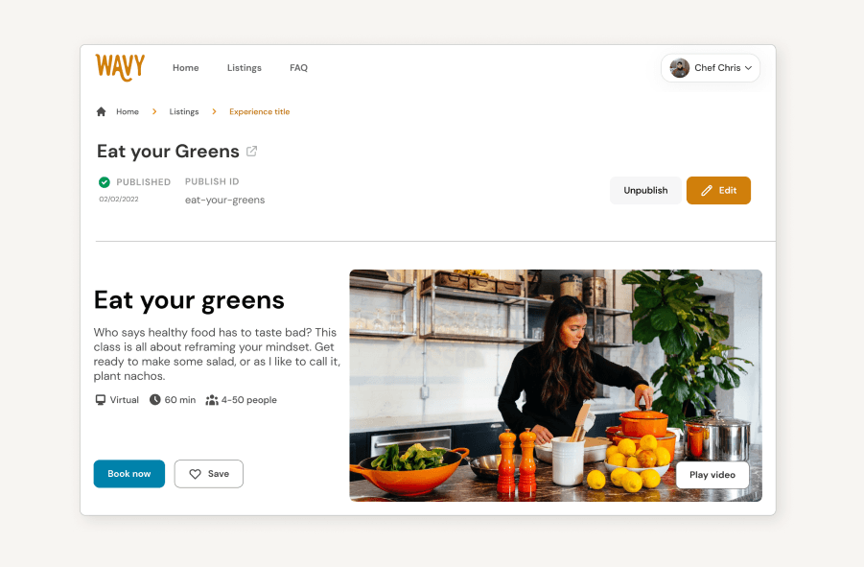
Task: Click the green published checkmark icon
Action: [105, 182]
